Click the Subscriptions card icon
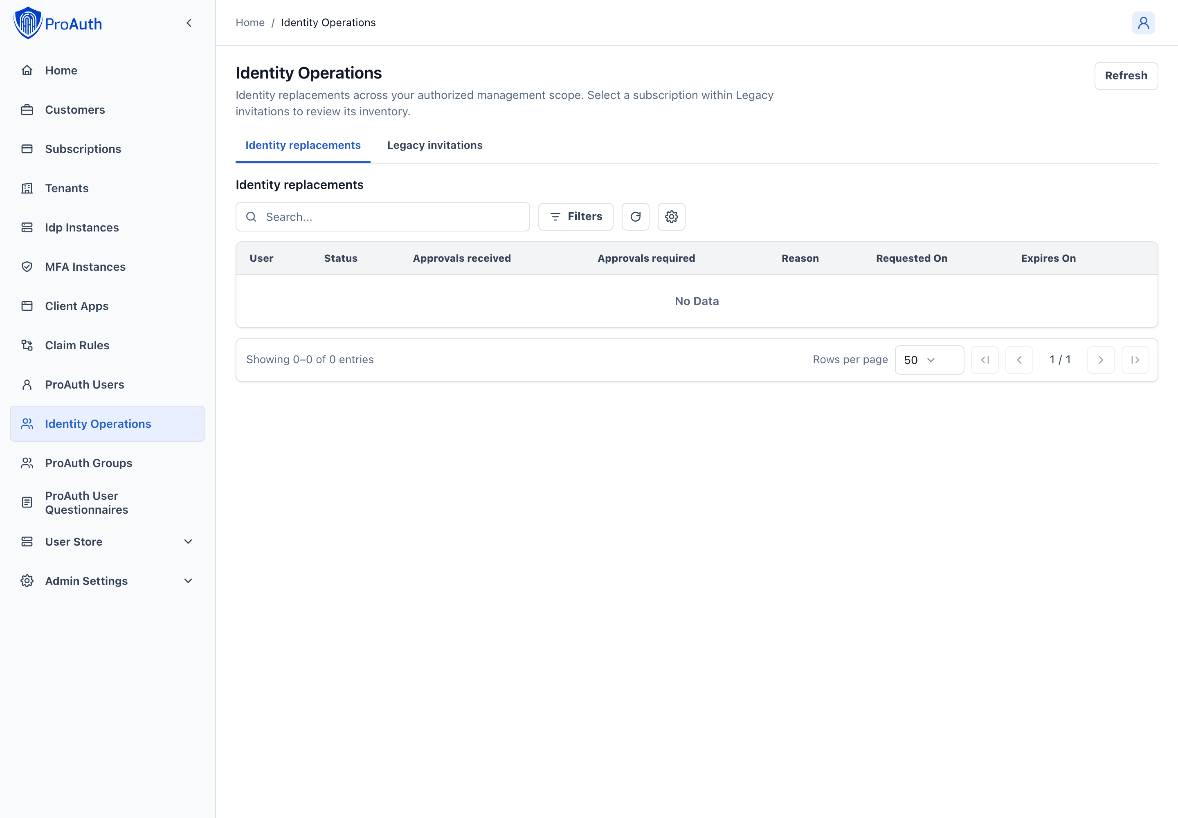 27,149
